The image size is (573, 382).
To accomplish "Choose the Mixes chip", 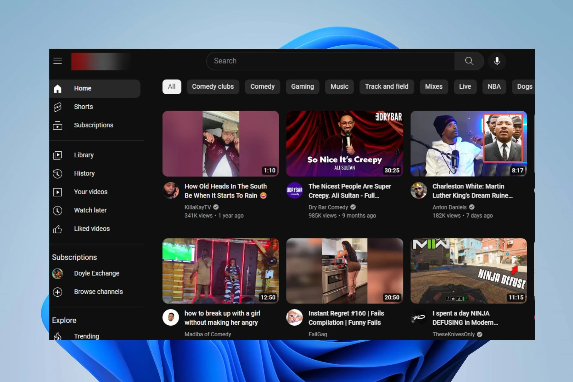I will click(x=434, y=87).
